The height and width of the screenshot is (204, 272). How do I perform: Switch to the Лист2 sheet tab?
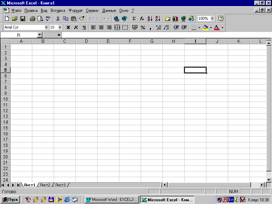point(45,185)
